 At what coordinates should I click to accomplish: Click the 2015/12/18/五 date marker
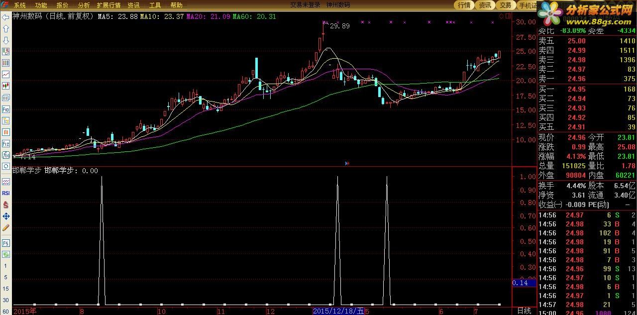[x=338, y=311]
